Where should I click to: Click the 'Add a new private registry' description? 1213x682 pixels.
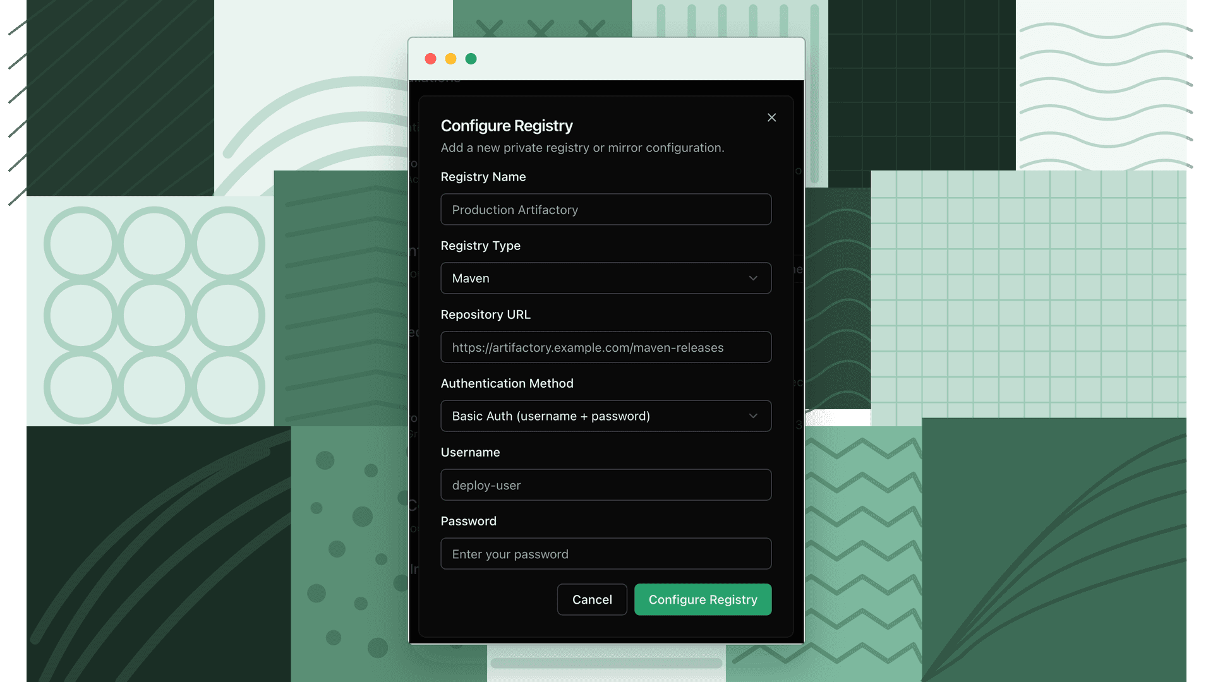[582, 148]
